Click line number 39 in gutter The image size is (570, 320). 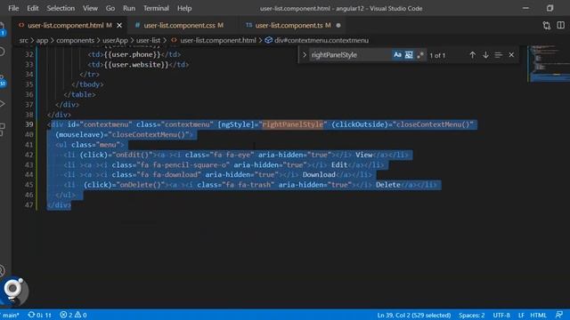pyautogui.click(x=29, y=124)
